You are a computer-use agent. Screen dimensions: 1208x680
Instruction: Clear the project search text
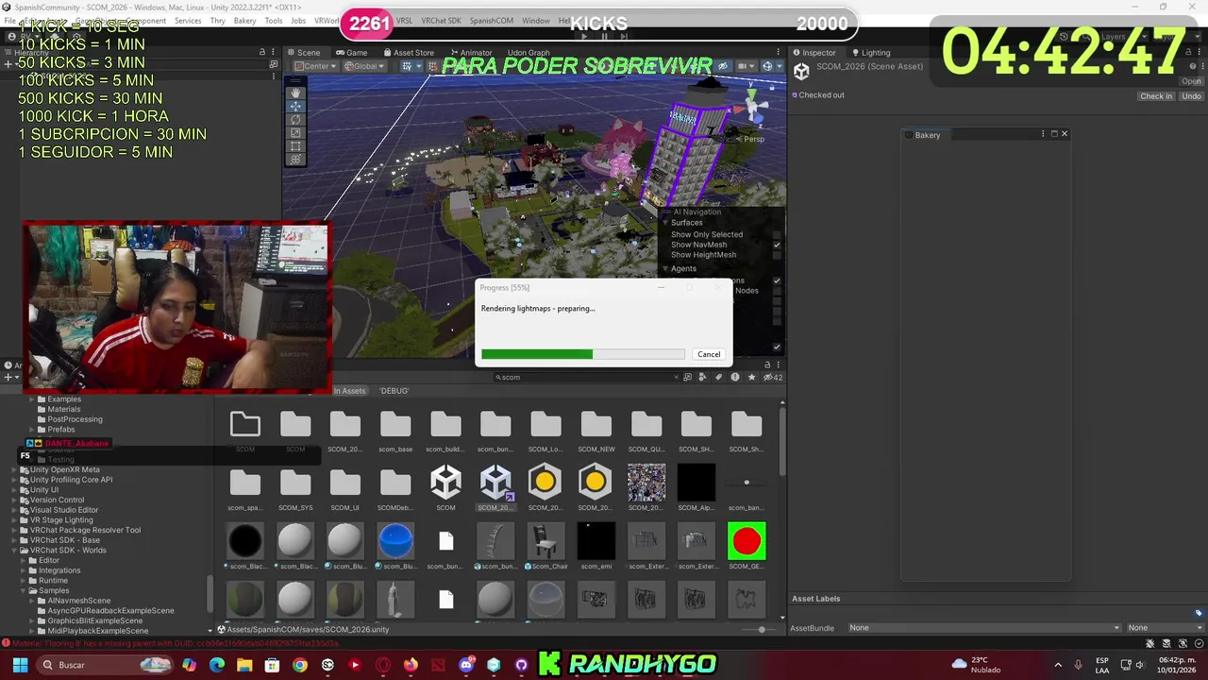tap(676, 377)
